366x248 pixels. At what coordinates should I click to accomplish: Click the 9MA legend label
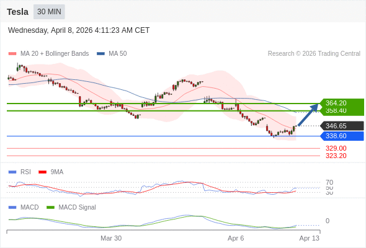pyautogui.click(x=57, y=172)
